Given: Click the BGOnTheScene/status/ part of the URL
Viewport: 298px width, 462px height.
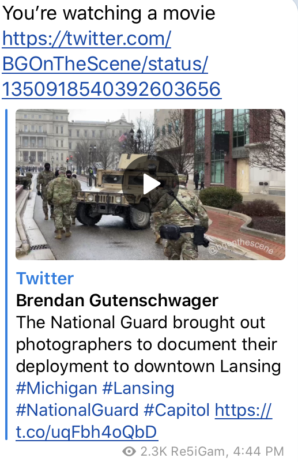Looking at the screenshot, I should pos(105,63).
